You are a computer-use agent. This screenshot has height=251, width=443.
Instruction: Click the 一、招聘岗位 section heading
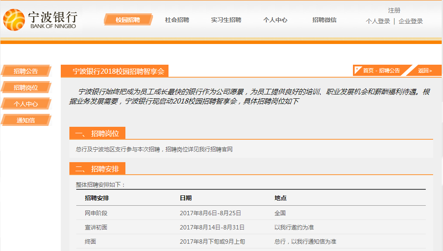(x=97, y=133)
